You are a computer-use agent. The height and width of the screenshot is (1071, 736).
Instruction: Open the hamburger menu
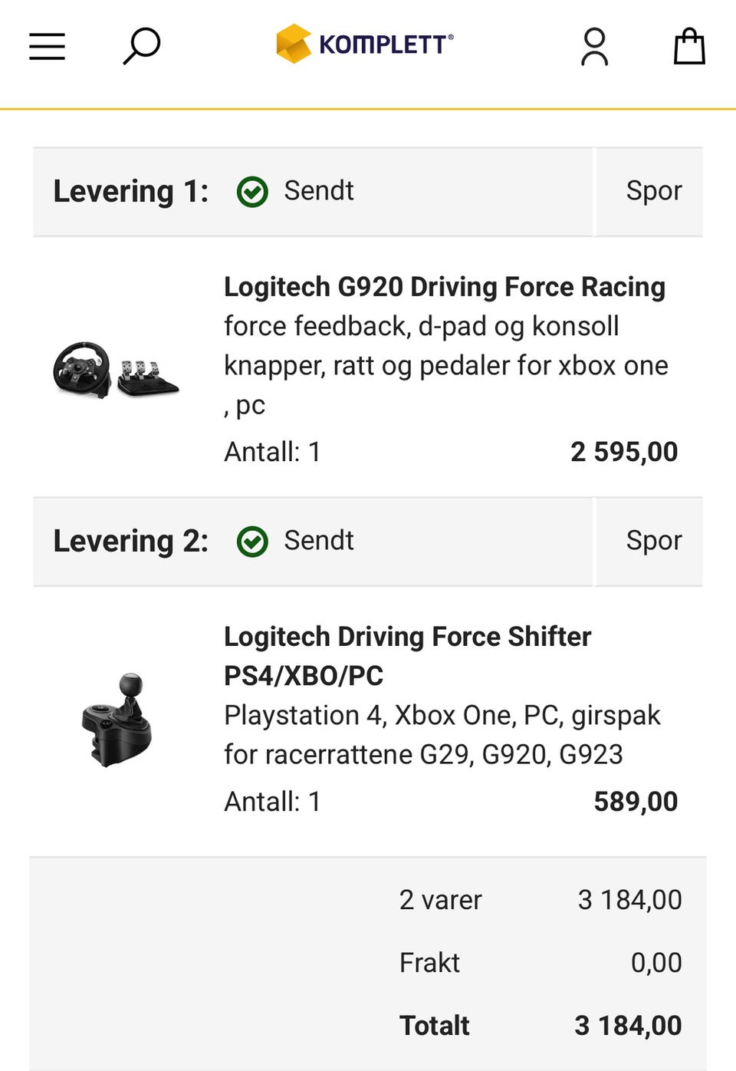(x=47, y=46)
